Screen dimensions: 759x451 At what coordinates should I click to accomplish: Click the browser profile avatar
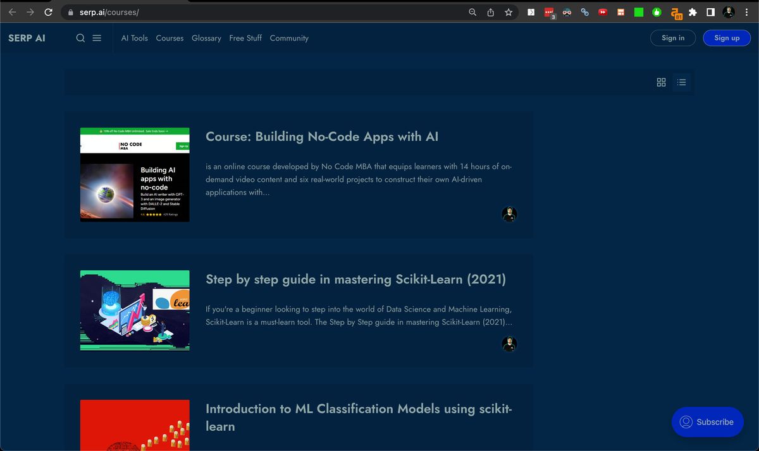pos(728,11)
